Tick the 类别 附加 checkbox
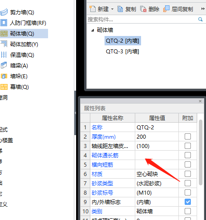Viewport: 206px width, 220px height. pyautogui.click(x=188, y=211)
